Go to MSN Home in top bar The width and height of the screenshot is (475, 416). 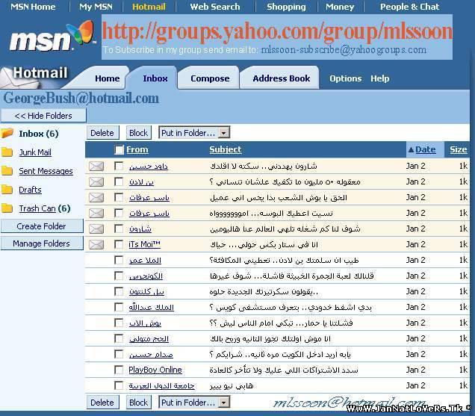33,7
